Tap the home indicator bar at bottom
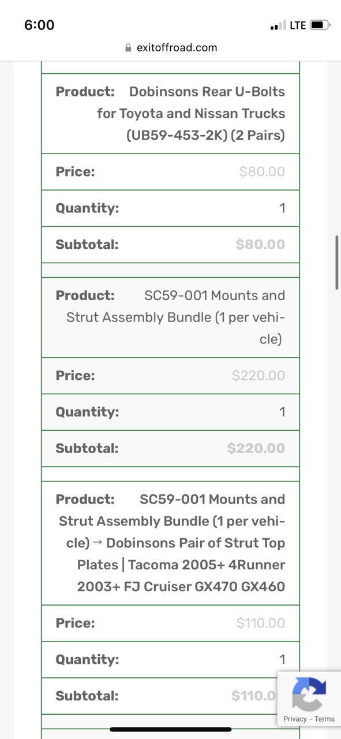The width and height of the screenshot is (341, 739). click(x=170, y=729)
